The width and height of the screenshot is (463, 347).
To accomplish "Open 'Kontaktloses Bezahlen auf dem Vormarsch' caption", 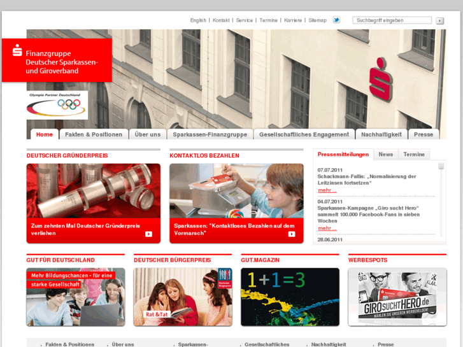I will pyautogui.click(x=234, y=229).
